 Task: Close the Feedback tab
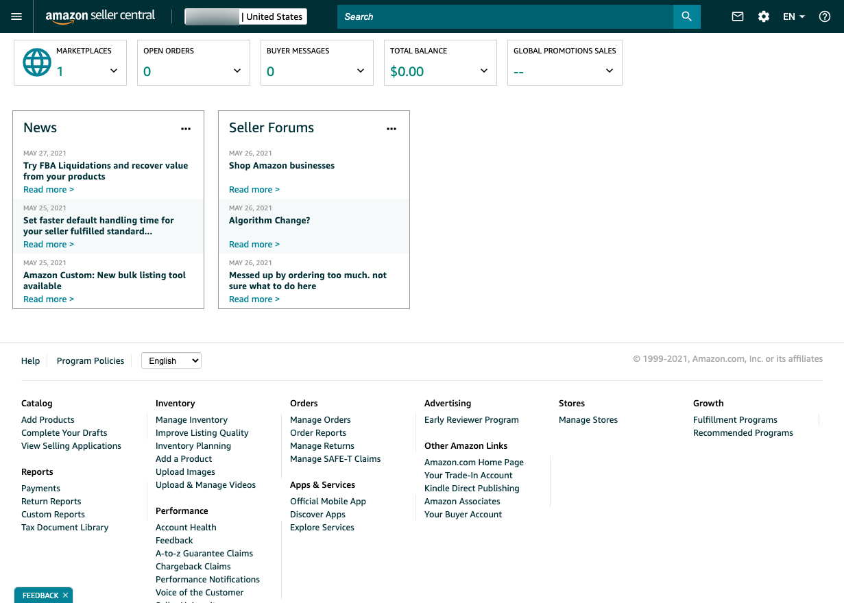pos(65,595)
